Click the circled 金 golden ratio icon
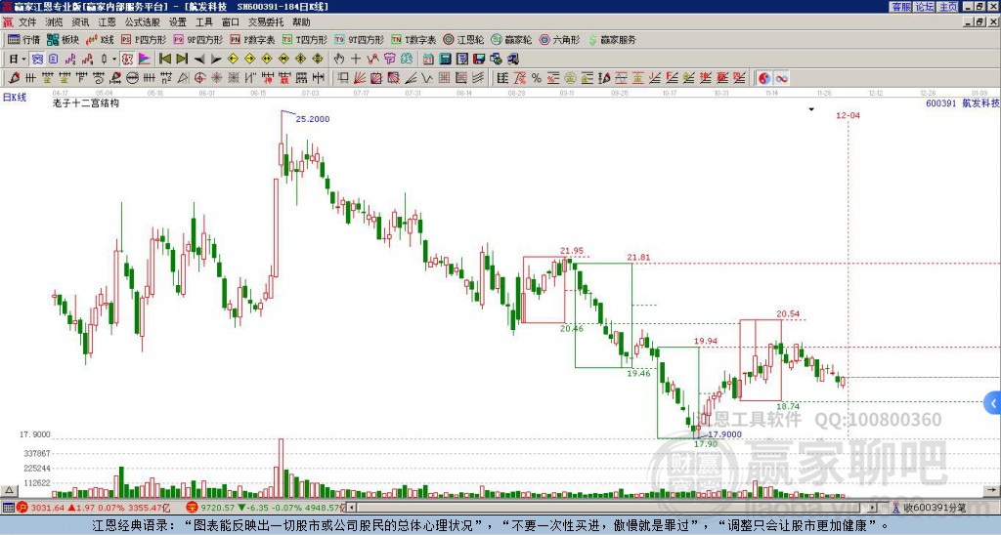 point(570,78)
